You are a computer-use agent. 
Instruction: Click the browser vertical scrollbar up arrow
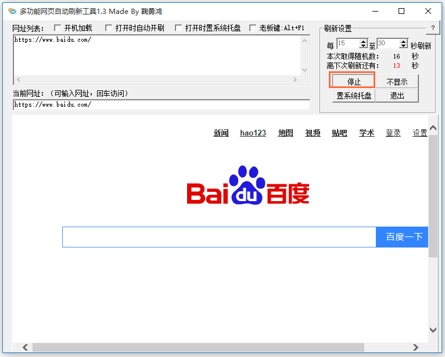coord(433,128)
